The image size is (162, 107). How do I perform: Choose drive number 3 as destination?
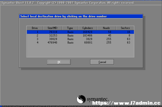pos(80,39)
